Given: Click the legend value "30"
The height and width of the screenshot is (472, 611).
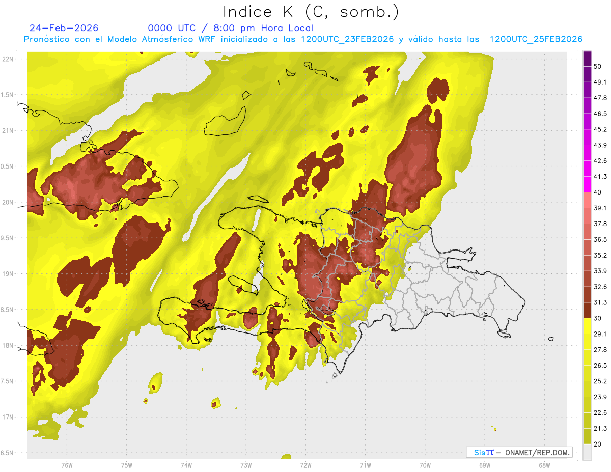Looking at the screenshot, I should [x=598, y=318].
